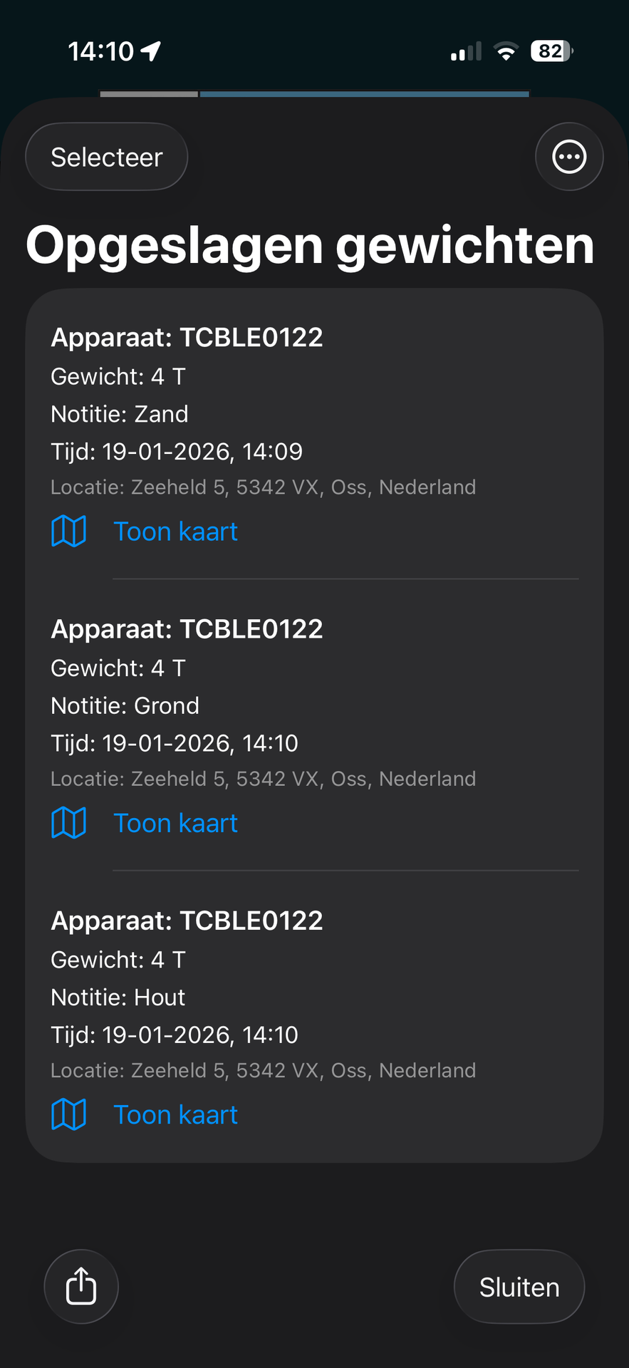Tap the 'Opgeslagen gewichten' heading
This screenshot has height=1368, width=629.
[x=310, y=245]
